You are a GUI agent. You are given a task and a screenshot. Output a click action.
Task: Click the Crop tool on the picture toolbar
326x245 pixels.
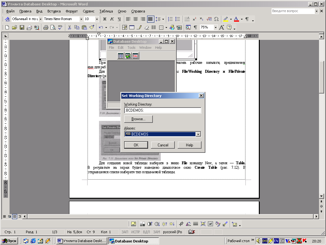point(181,224)
